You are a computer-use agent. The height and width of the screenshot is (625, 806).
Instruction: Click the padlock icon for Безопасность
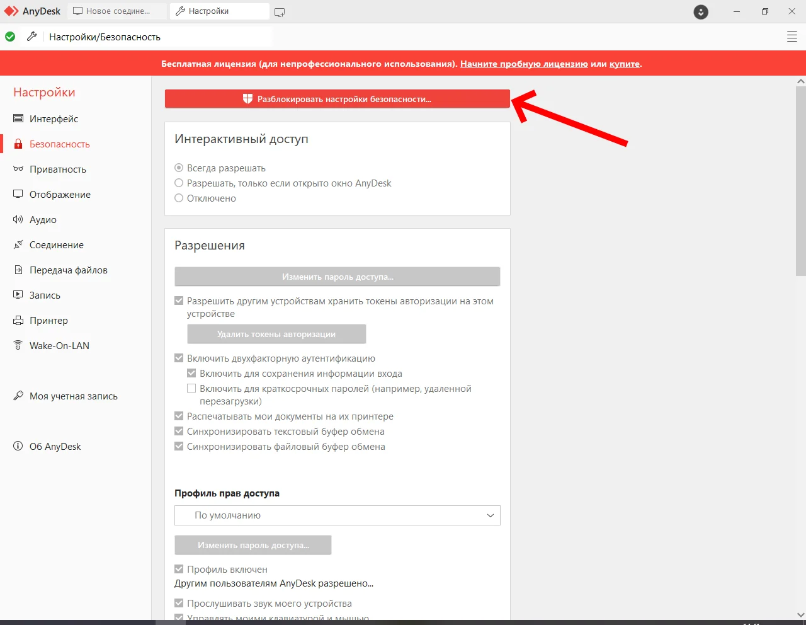tap(18, 144)
